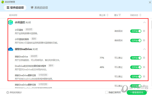Select the 小贝温控的服务 item name
Viewport: 152px width, 96px height.
22,39
